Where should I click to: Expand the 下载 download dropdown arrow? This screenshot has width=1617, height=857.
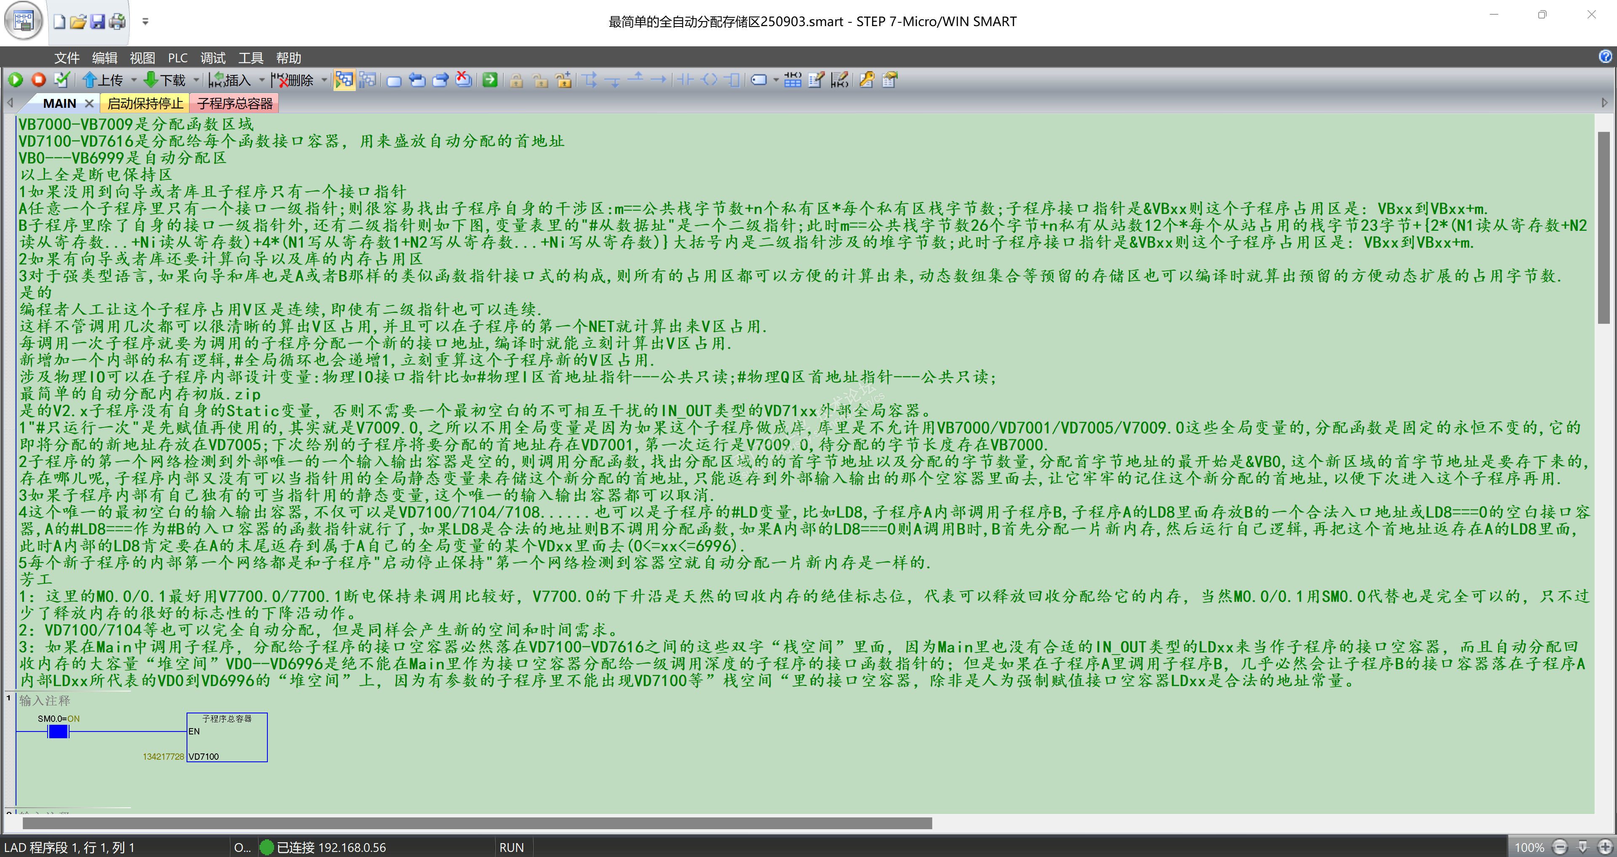click(x=196, y=80)
